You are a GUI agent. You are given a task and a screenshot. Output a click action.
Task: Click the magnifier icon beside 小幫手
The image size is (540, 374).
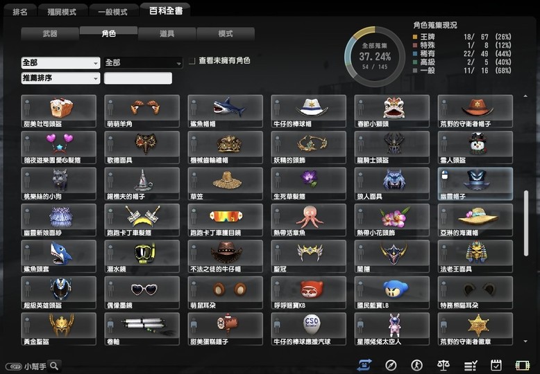(53, 366)
